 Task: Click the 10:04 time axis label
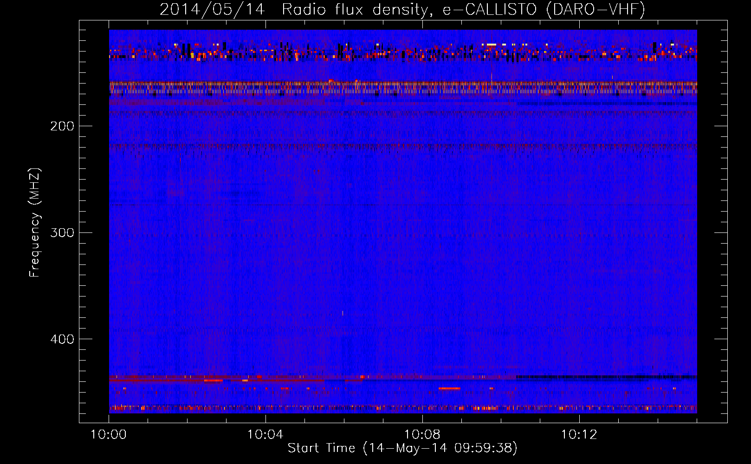pos(265,435)
